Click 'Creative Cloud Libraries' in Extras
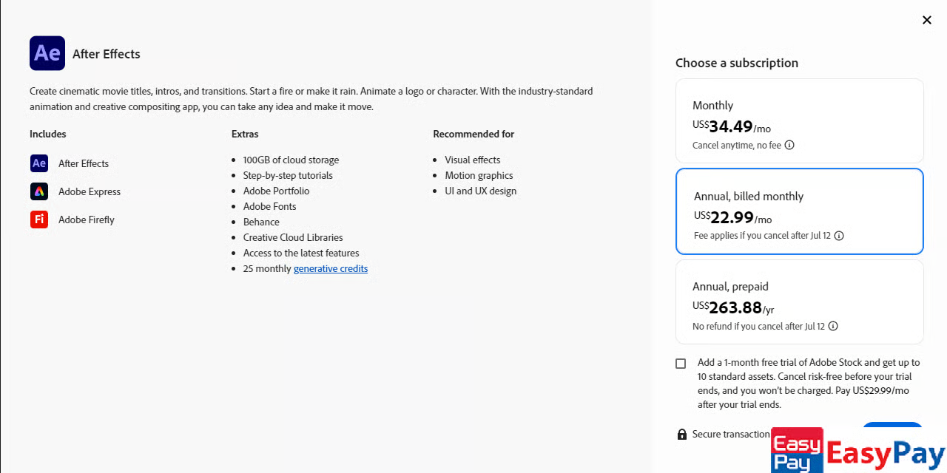 pyautogui.click(x=293, y=237)
